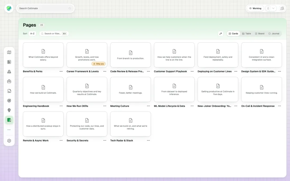Open the settings gear in sidebar
The width and height of the screenshot is (290, 181).
9,141
